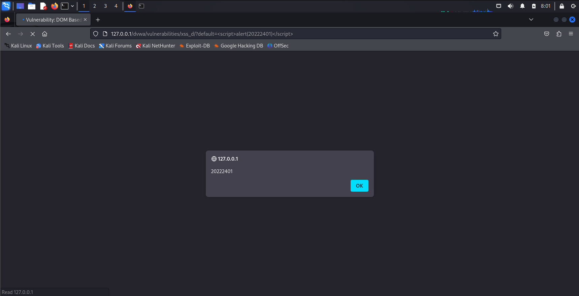The image size is (579, 296).
Task: Open Exploit-DB bookmark
Action: pyautogui.click(x=194, y=46)
